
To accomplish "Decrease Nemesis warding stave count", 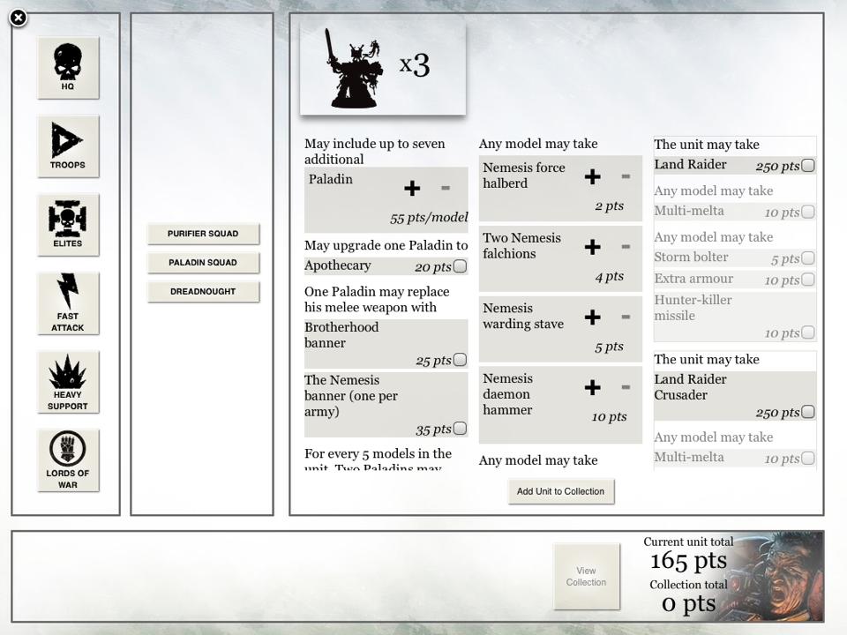I will coord(626,317).
